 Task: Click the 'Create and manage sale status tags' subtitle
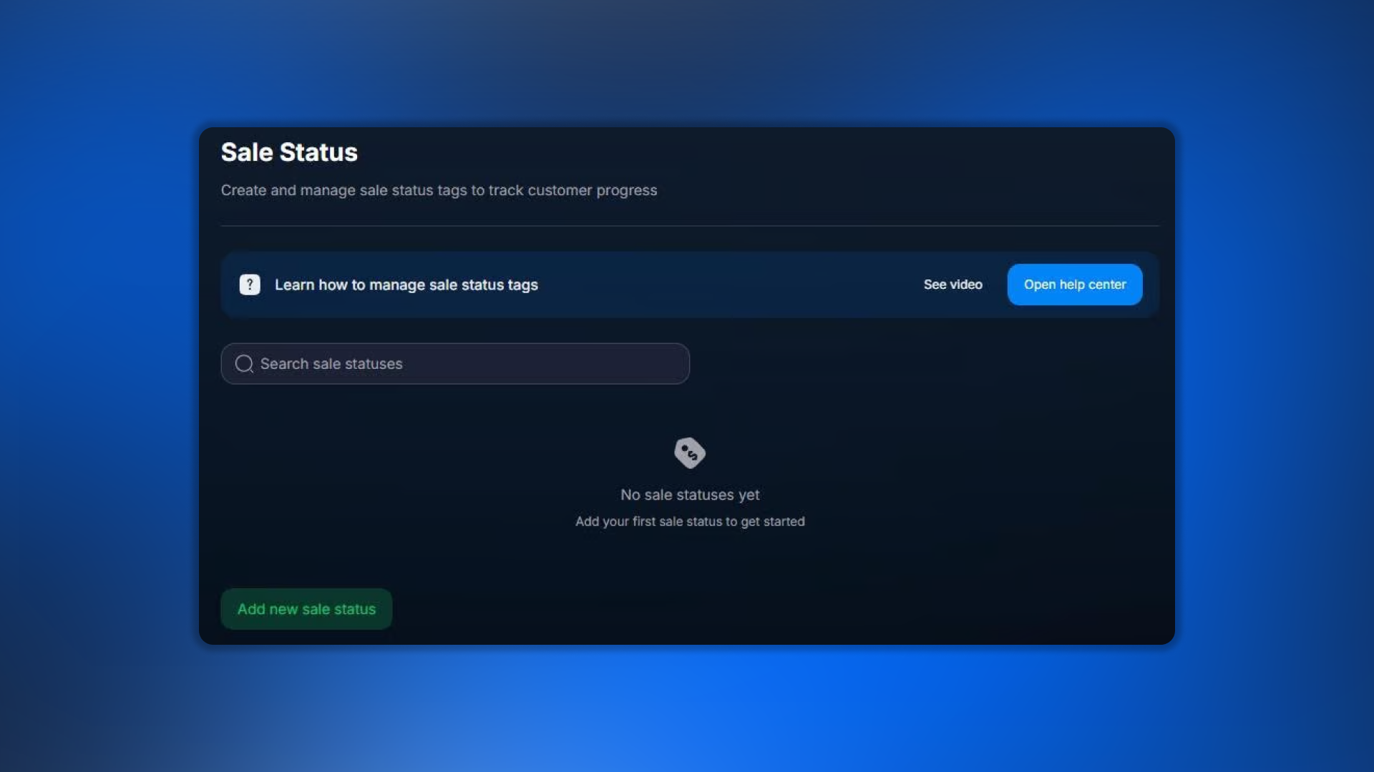(439, 190)
